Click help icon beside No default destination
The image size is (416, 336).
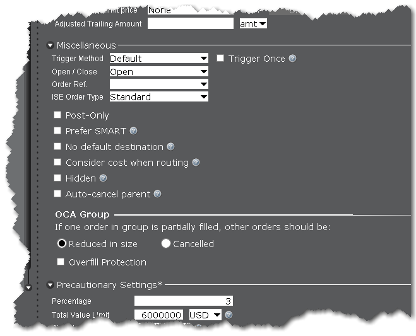pos(170,147)
